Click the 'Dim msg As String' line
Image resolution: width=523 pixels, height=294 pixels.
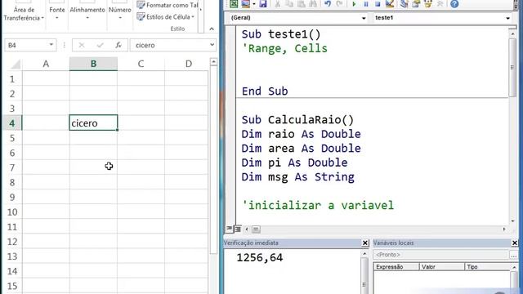click(297, 177)
